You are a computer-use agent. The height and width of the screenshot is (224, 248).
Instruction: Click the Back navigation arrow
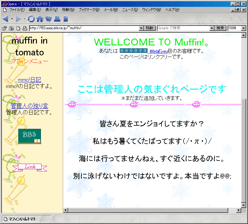tap(5, 19)
